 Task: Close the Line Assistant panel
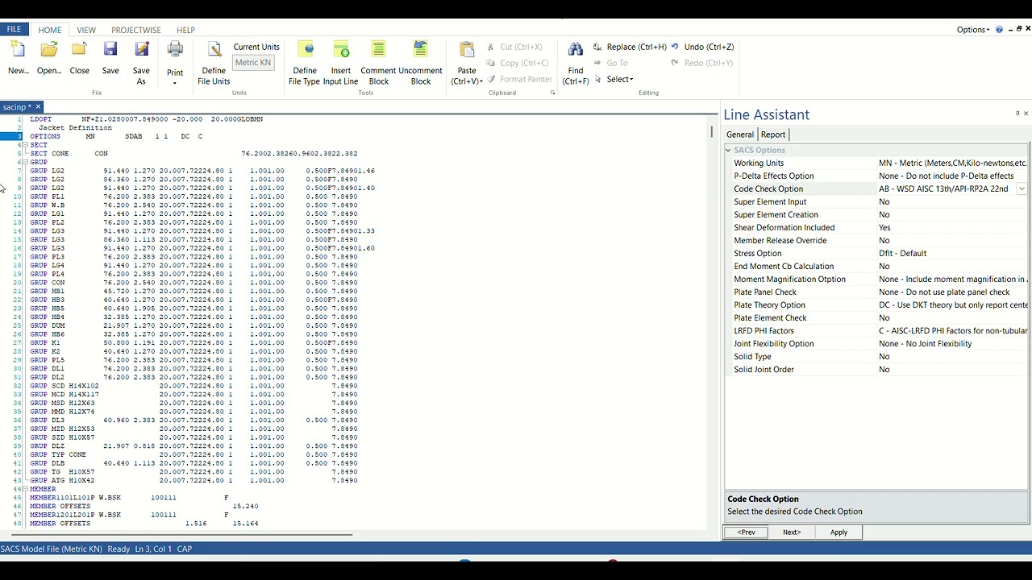(x=1026, y=114)
